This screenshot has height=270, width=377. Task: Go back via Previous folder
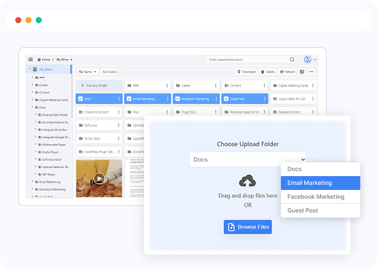tap(99, 85)
